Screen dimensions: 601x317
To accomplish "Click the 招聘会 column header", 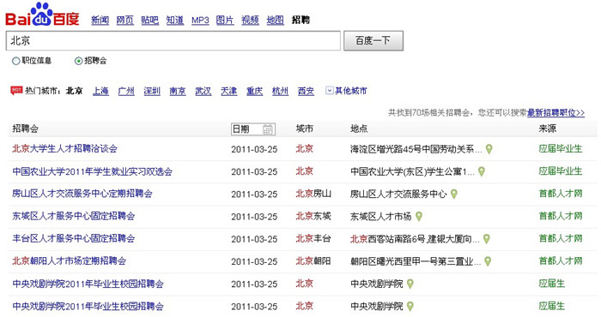I will 25,129.
